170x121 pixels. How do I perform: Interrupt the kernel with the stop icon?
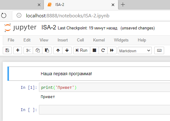pyautogui.click(x=94, y=50)
